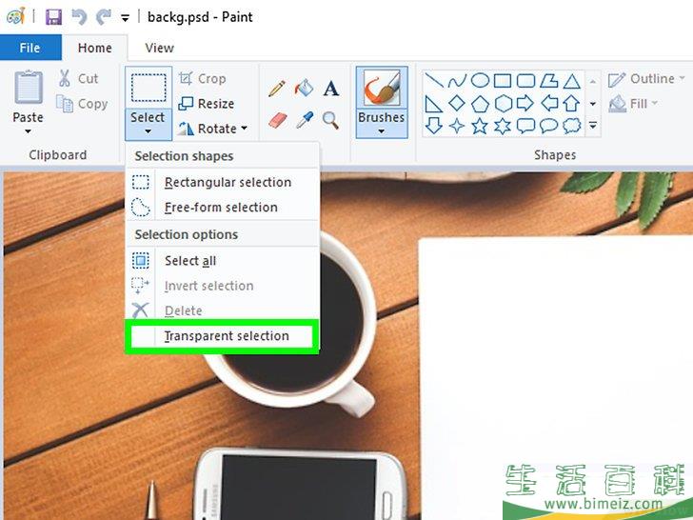Image resolution: width=693 pixels, height=520 pixels.
Task: Open the Outline dropdown
Action: point(646,79)
